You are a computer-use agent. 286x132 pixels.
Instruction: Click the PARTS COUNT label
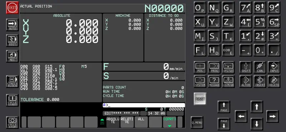(114, 87)
